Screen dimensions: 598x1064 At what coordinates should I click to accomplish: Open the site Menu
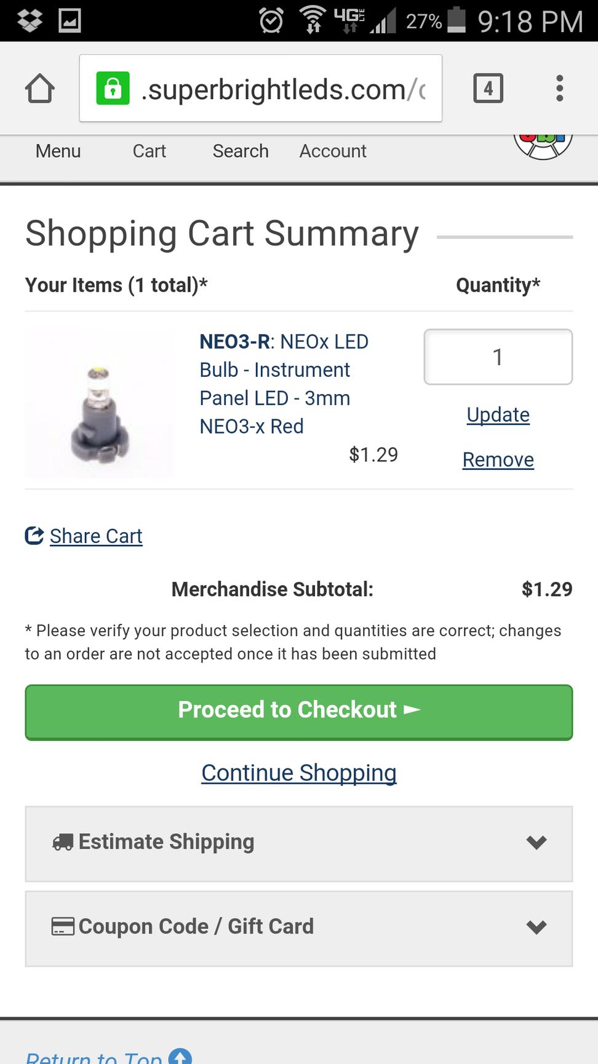58,151
